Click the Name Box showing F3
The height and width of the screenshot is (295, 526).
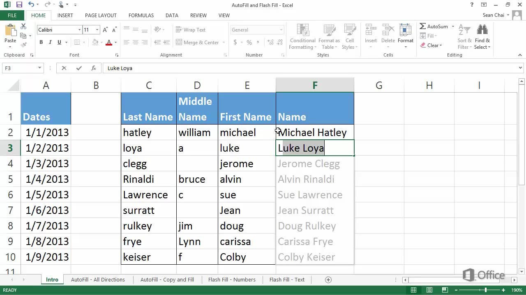click(x=19, y=68)
